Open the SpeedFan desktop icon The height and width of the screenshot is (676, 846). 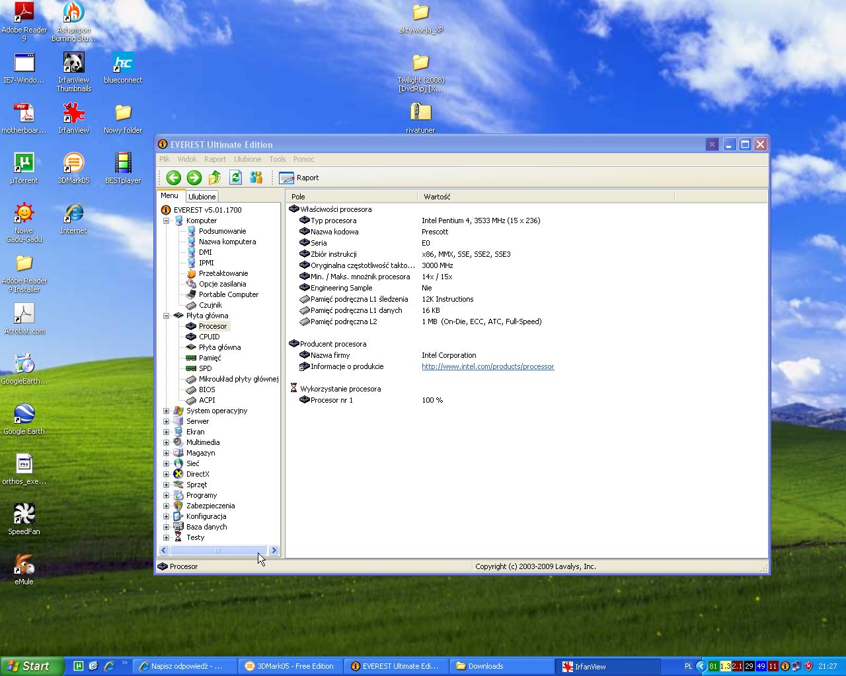pyautogui.click(x=24, y=515)
